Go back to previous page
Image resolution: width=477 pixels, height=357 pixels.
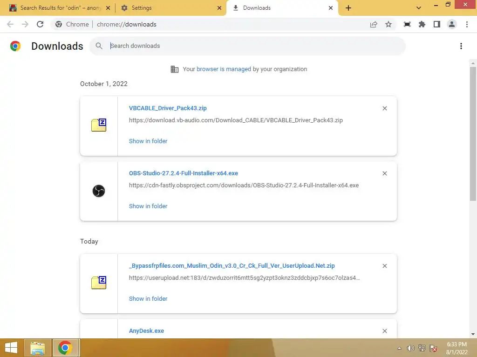tap(10, 24)
